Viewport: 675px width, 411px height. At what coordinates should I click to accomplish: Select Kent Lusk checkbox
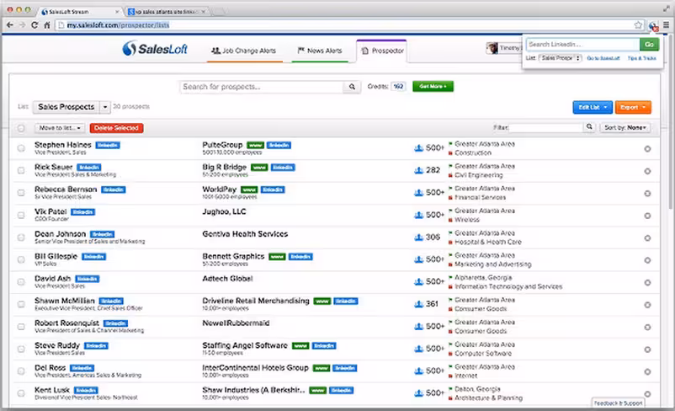pos(21,393)
